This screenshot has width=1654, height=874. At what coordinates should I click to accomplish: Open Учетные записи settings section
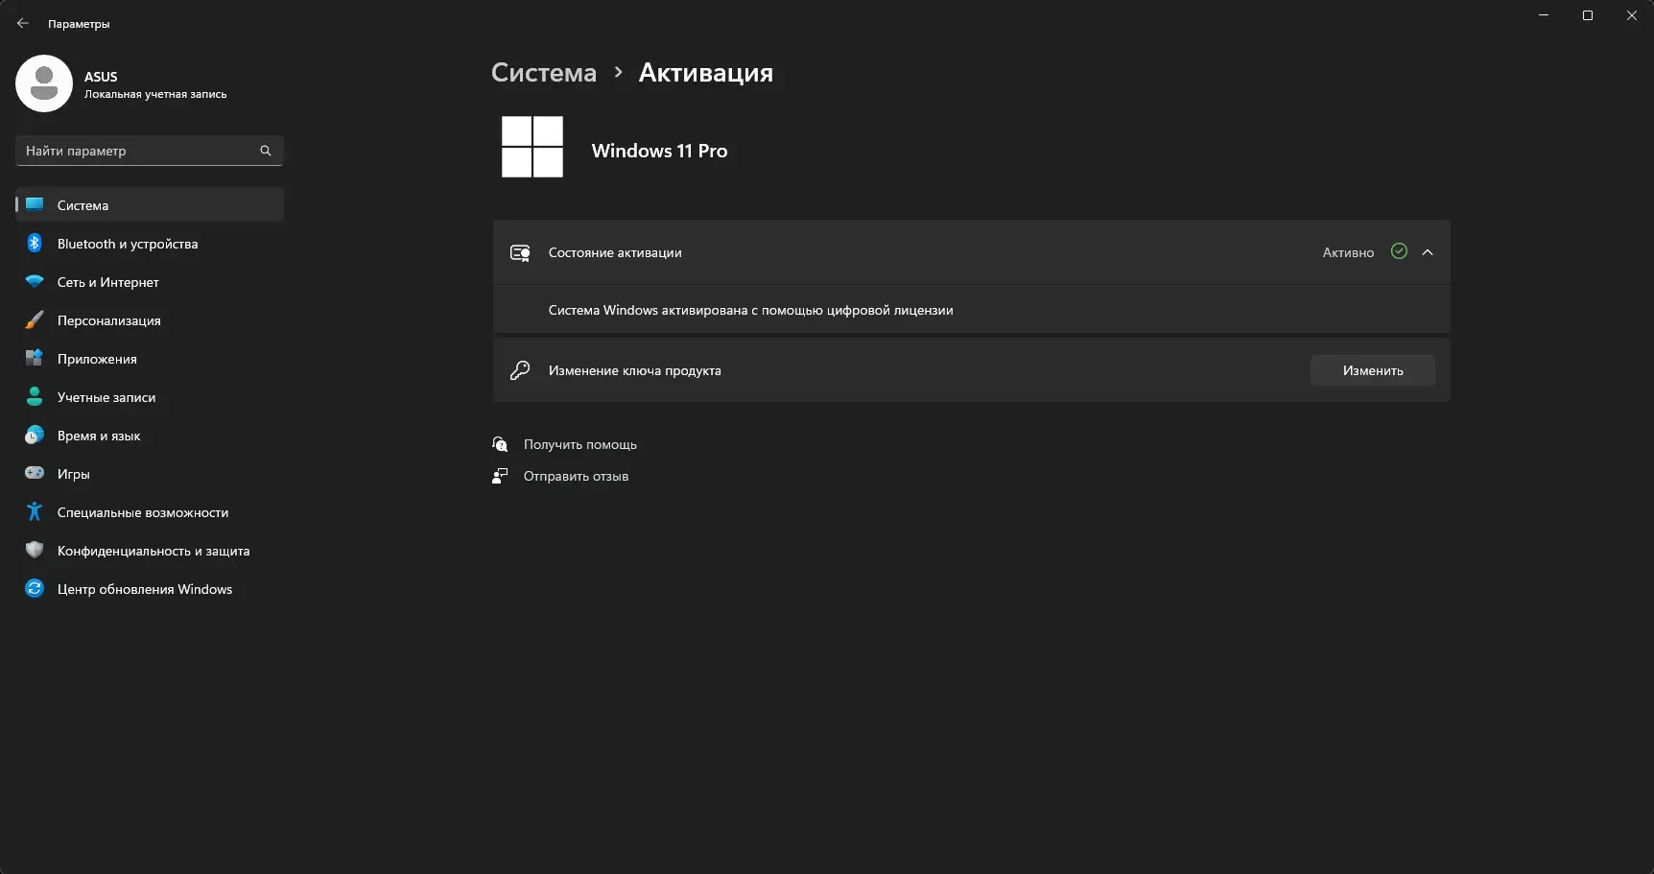[x=106, y=397]
